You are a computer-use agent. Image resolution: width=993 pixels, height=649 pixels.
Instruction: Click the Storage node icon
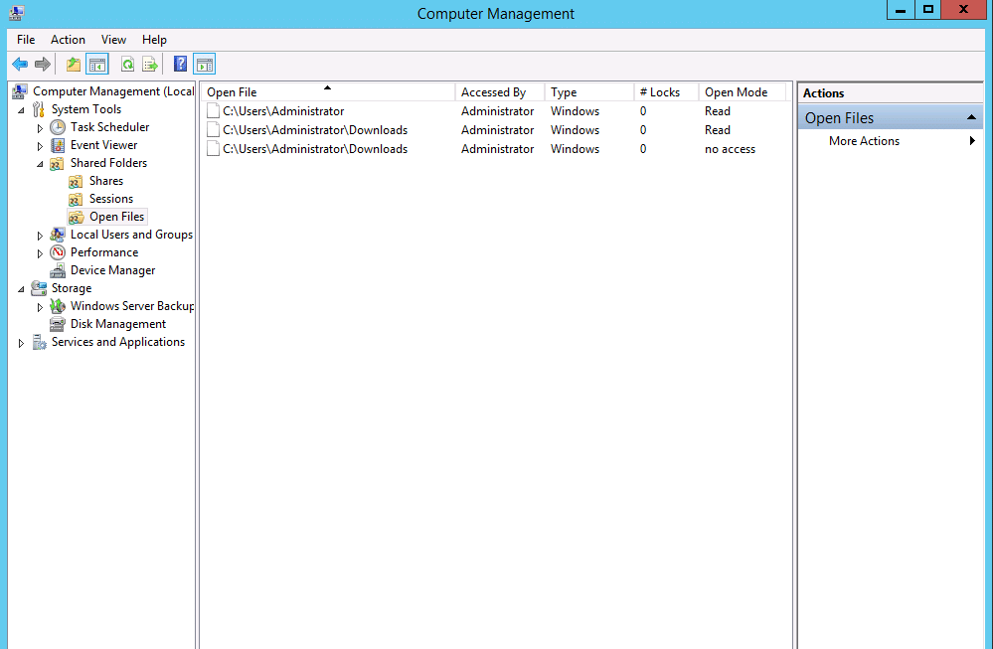[x=39, y=288]
